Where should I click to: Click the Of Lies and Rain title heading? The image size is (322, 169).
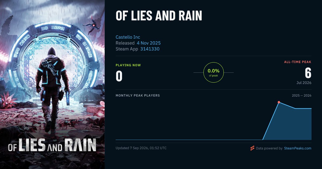pos(159,16)
